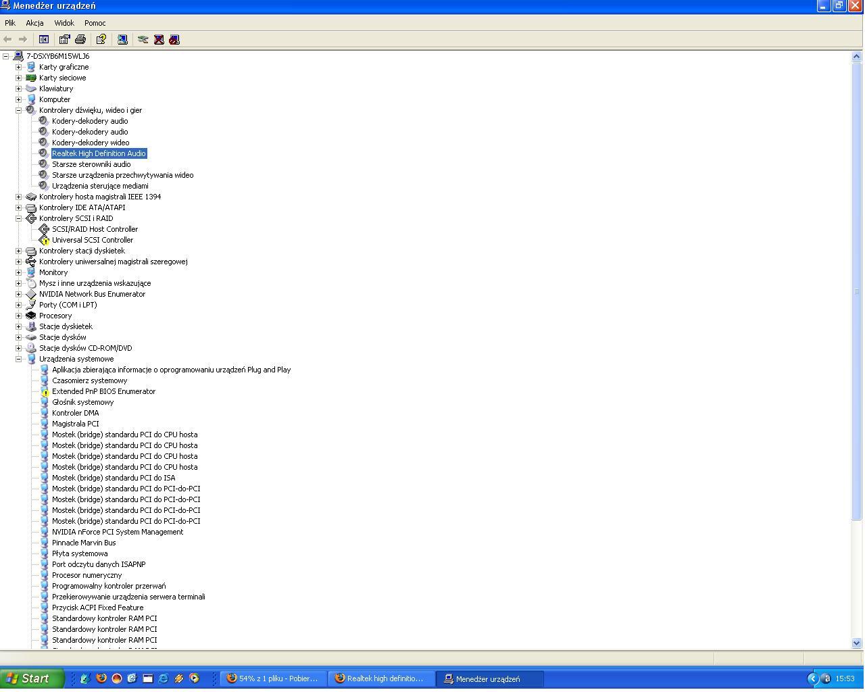Select NVIDIA Network Bus Enumerator category
The width and height of the screenshot is (865, 692).
click(x=92, y=294)
